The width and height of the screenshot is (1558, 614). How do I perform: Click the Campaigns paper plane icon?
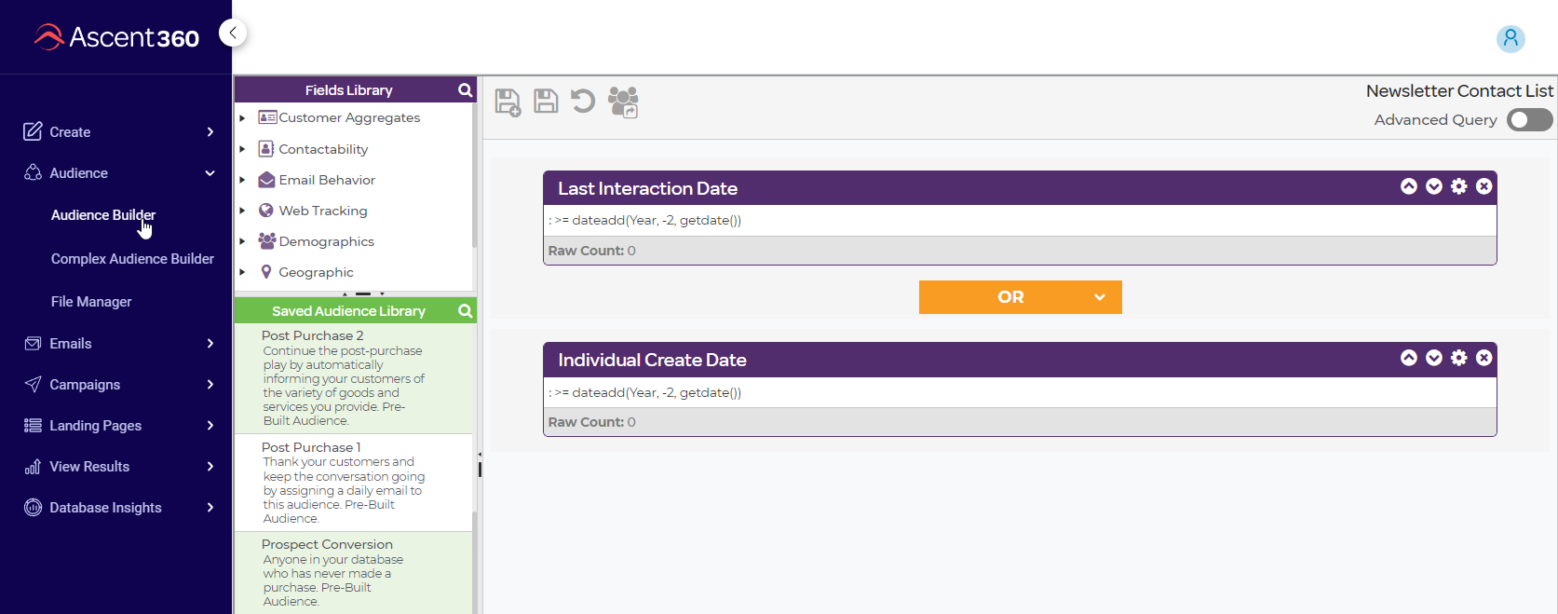point(33,385)
